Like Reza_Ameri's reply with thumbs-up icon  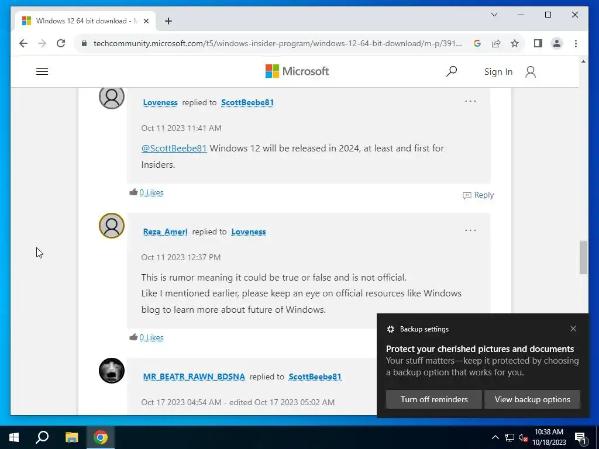point(133,337)
